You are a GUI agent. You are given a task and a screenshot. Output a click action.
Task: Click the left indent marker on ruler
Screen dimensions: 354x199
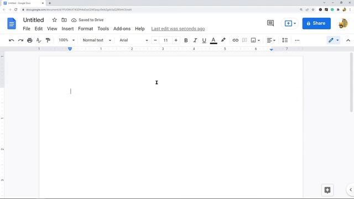(x=70, y=49)
